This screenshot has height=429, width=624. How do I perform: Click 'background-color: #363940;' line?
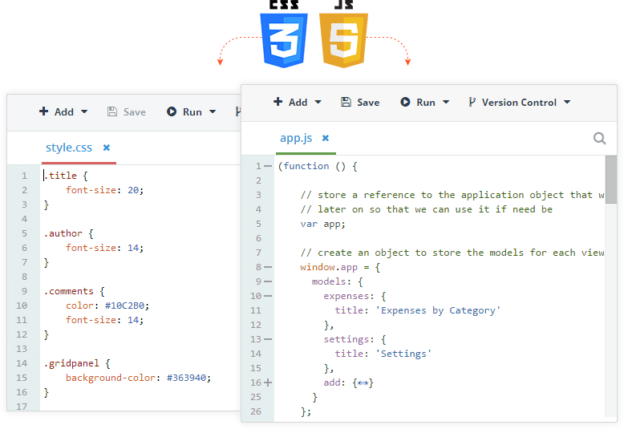tap(138, 377)
